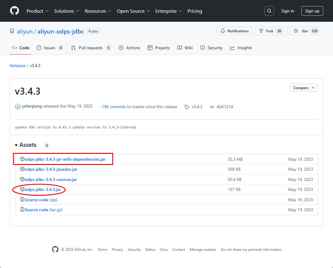
Task: Click the 137 KB file size
Action: point(234,189)
